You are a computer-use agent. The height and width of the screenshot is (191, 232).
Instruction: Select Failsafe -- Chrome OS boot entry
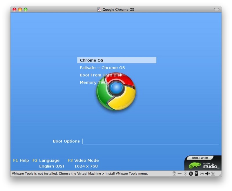tap(102, 68)
